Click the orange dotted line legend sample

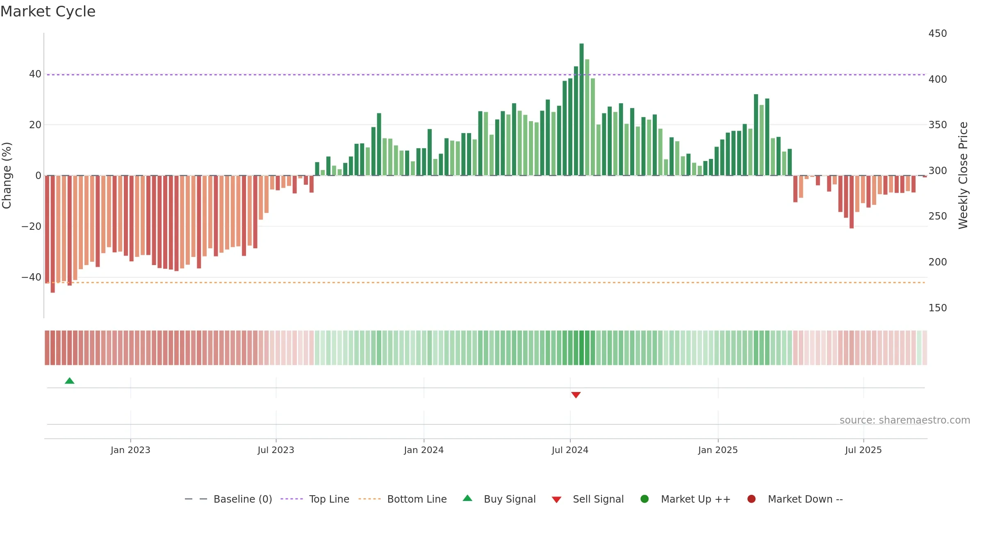click(369, 499)
